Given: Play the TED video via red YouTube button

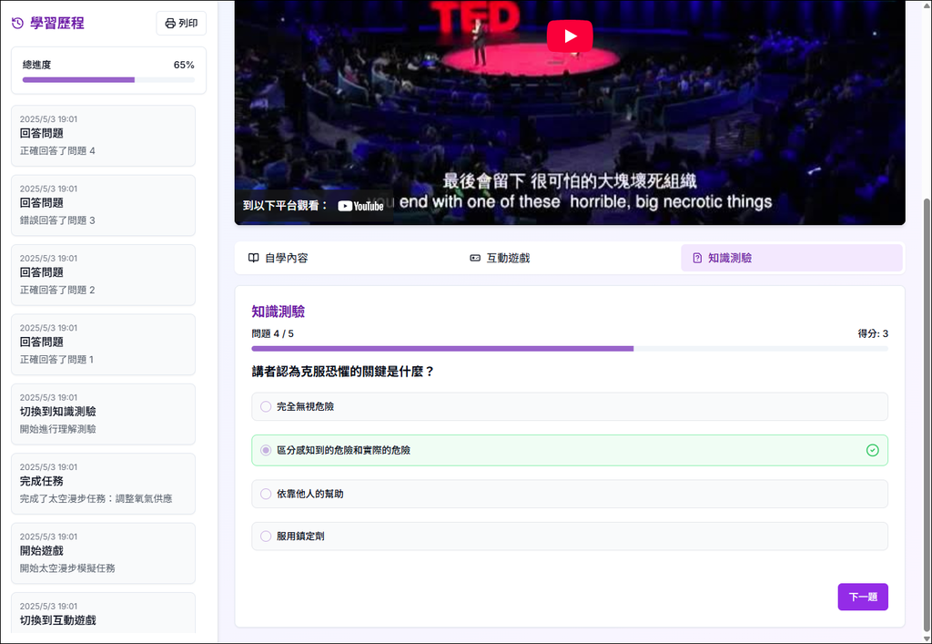Looking at the screenshot, I should click(570, 36).
